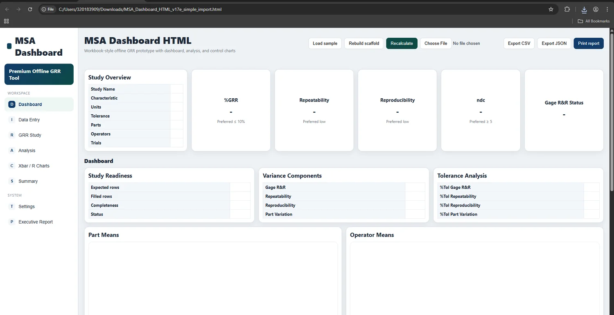Click the P badge icon beside Executive Report
The width and height of the screenshot is (614, 315).
(12, 222)
